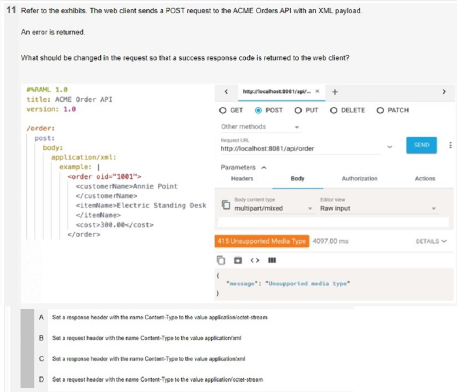This screenshot has height=392, width=457.
Task: Click the '/order:' resource line in RAML
Action: coord(41,128)
